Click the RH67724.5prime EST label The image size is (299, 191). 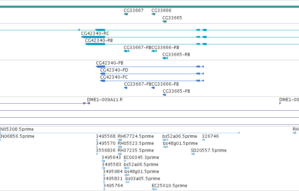(136, 136)
